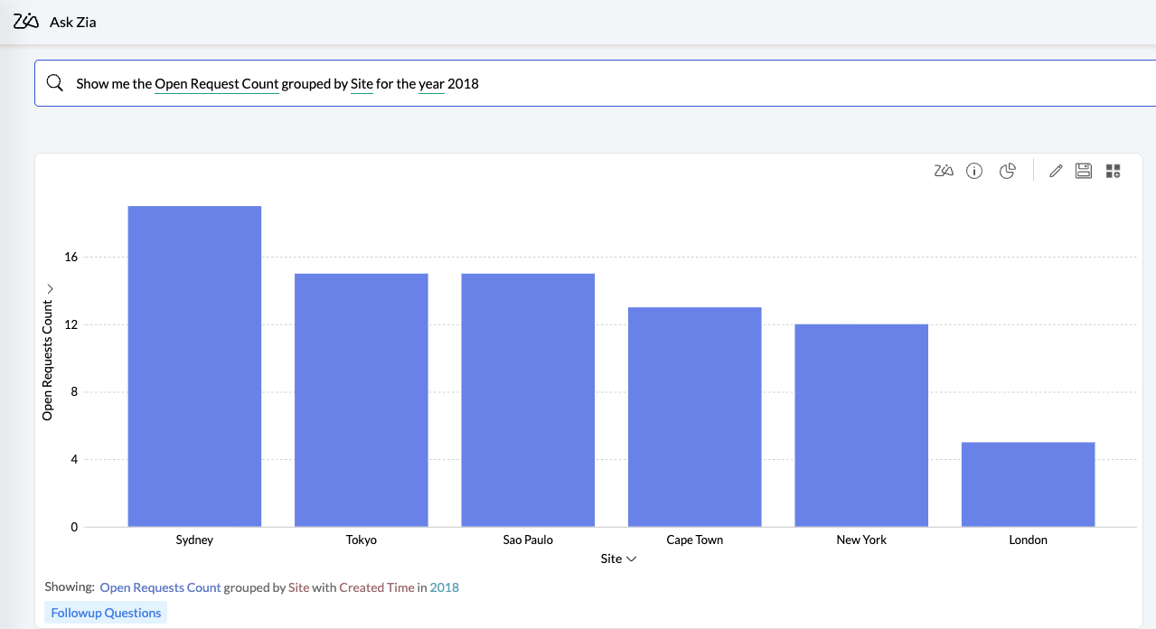Click the search magnifier icon
Screen dimensions: 1156x629
[54, 83]
